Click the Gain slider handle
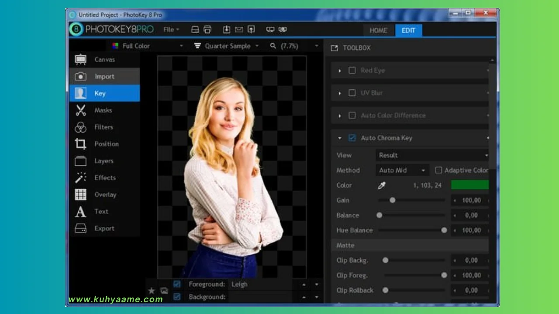Viewport: 559px width, 314px height. 392,200
